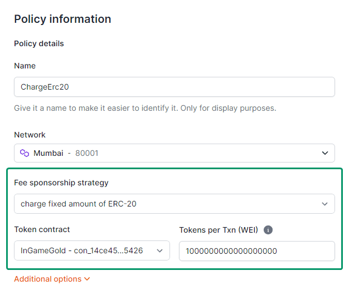349x295 pixels.
Task: Choose the InGameGold token contract selector
Action: [x=92, y=250]
